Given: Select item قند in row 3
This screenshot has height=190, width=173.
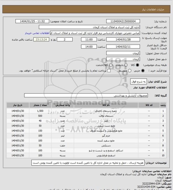Looking at the screenshot, I should (x=106, y=121).
